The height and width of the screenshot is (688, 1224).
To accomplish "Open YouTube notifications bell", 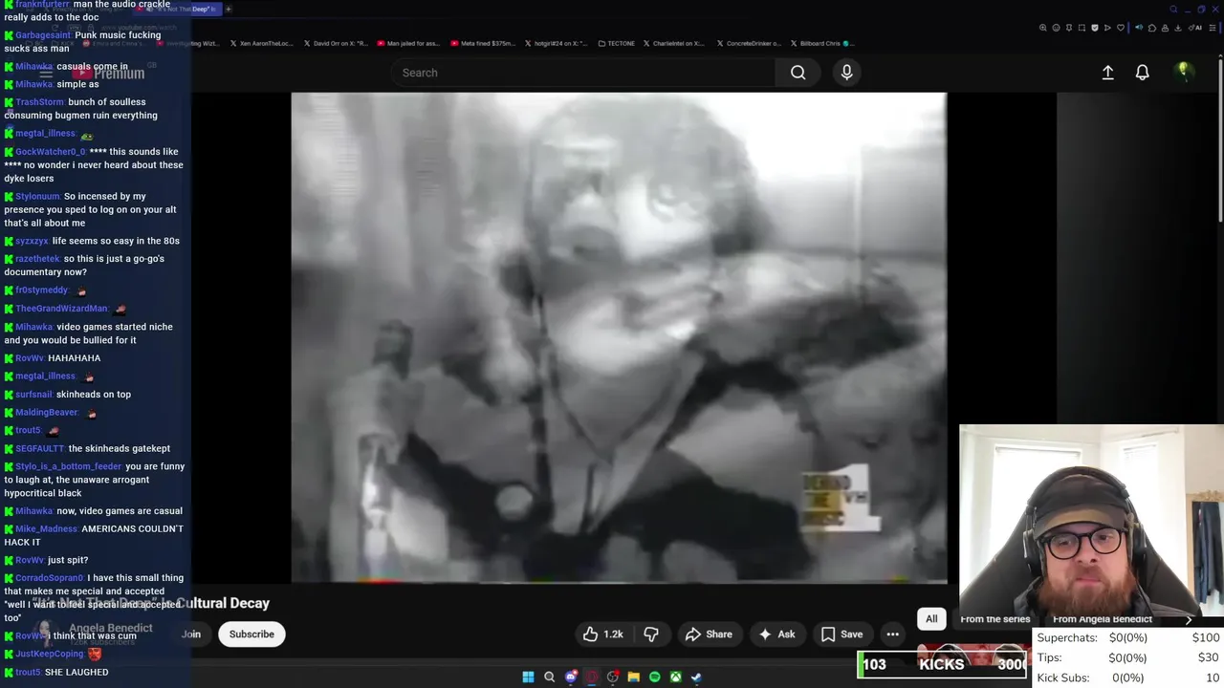I will 1142,73.
